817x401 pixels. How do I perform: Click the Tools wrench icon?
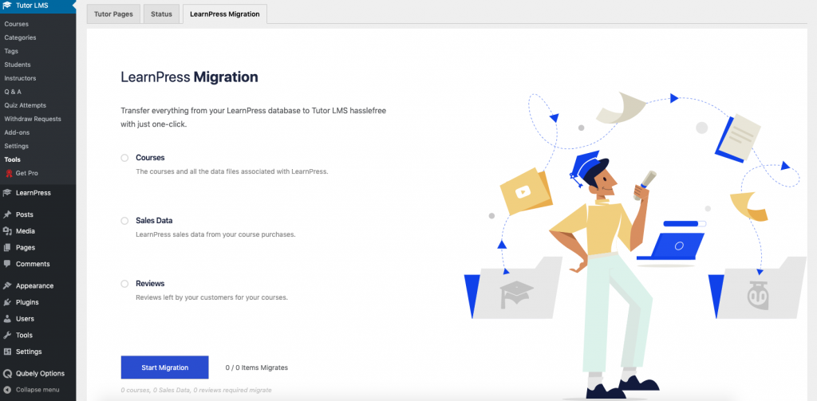point(6,336)
